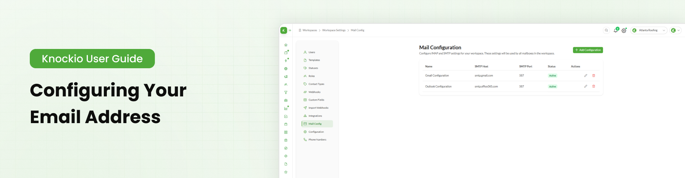Click smtp.office365.com host cell

coord(486,86)
